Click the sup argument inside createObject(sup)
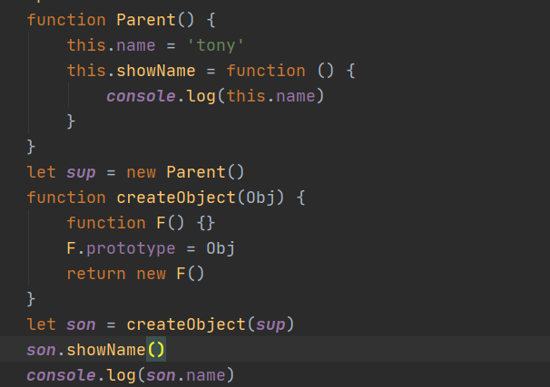This screenshot has width=550, height=387. pos(270,324)
